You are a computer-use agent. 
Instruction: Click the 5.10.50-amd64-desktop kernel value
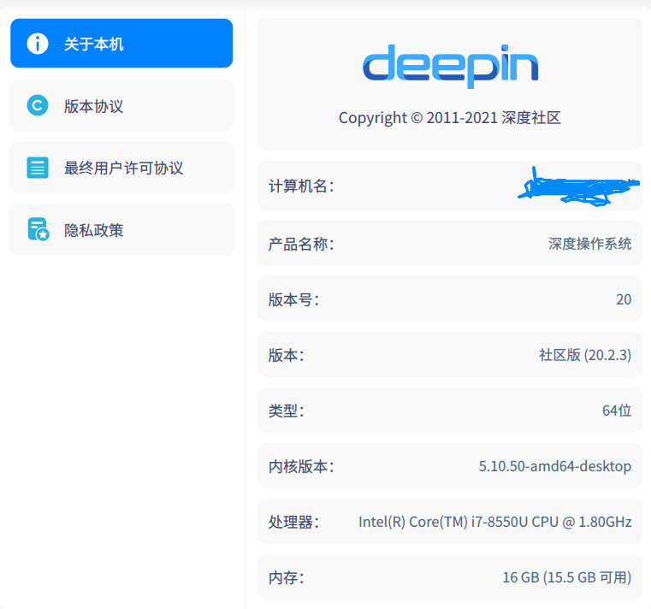coord(555,466)
